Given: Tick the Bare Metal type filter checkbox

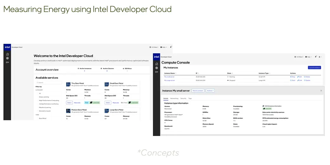Looking at the screenshot, I should (x=38, y=118).
